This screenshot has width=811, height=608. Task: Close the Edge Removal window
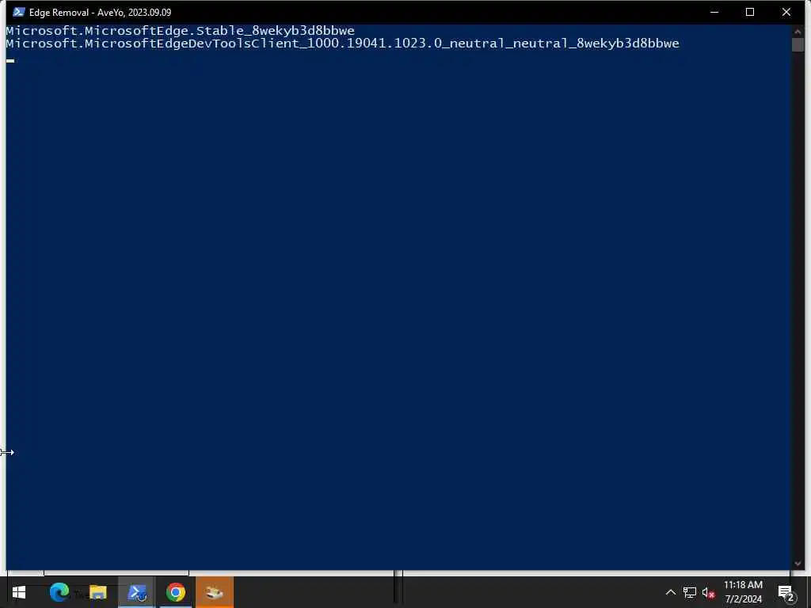pyautogui.click(x=786, y=12)
